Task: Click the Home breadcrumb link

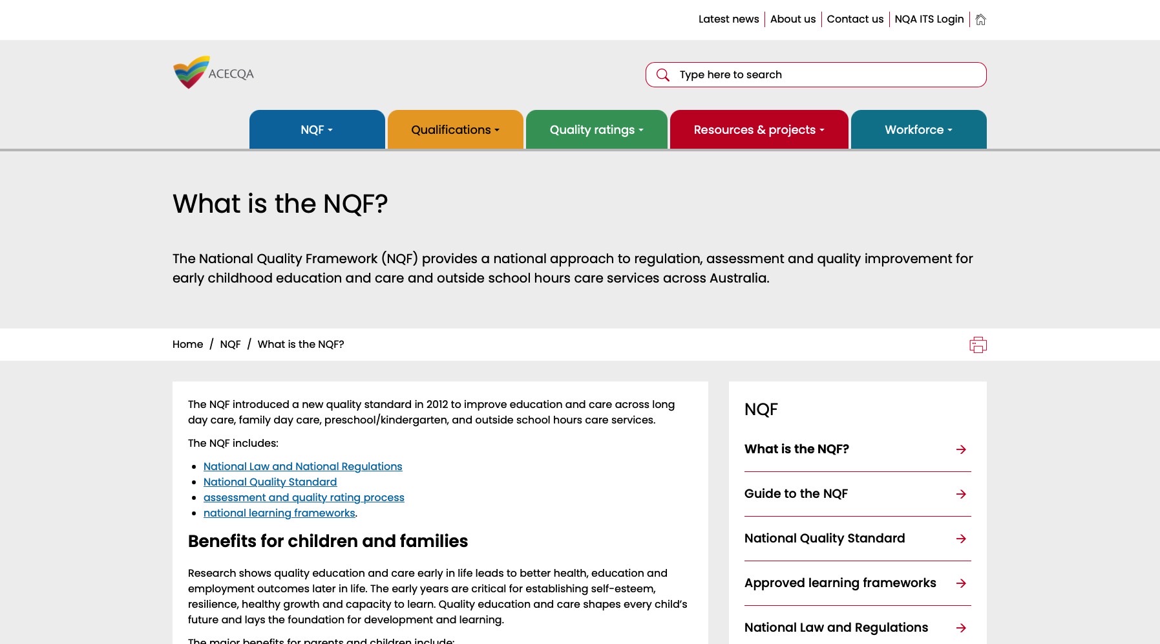Action: tap(187, 345)
